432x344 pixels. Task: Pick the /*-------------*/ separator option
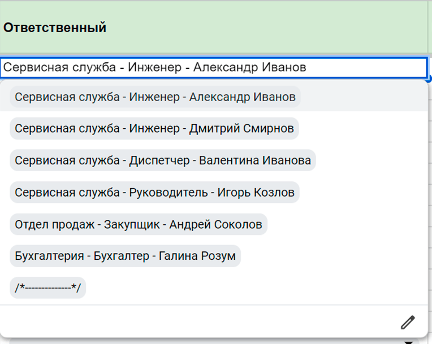[x=48, y=288]
